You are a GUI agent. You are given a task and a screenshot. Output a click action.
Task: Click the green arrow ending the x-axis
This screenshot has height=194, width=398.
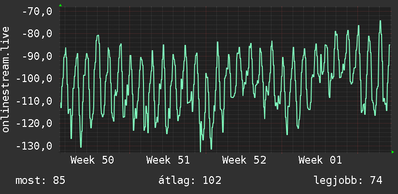tap(393, 152)
